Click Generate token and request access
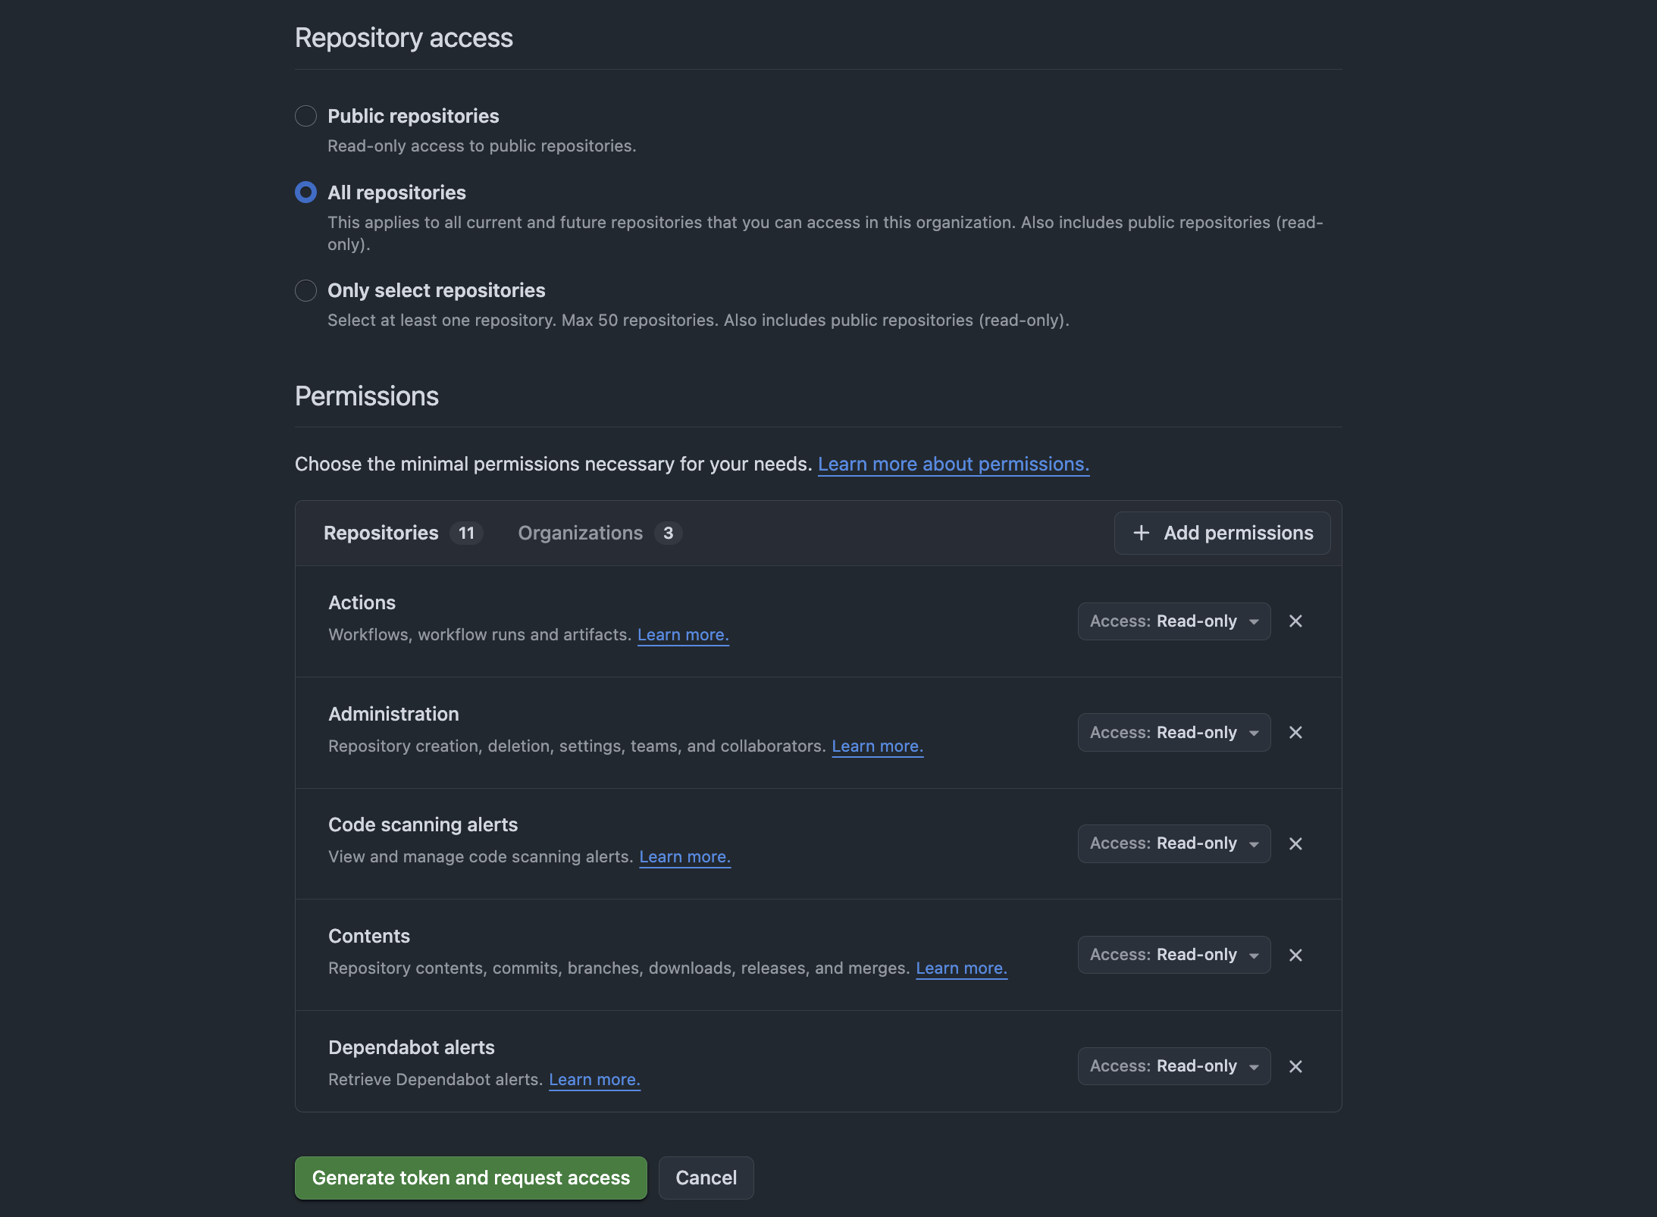Screen dimensions: 1657x1217 [x=470, y=1178]
